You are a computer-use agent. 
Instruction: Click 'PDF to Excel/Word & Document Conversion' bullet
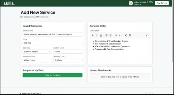[x=112, y=47]
